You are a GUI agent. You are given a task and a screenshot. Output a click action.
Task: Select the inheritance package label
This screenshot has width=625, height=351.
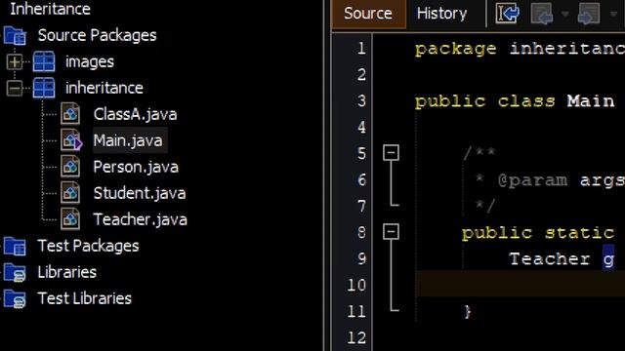coord(104,88)
